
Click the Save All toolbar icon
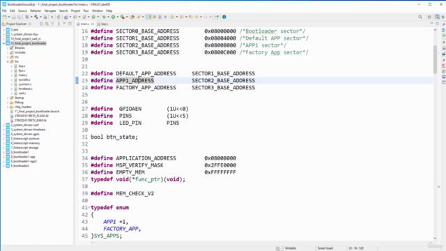click(19, 17)
